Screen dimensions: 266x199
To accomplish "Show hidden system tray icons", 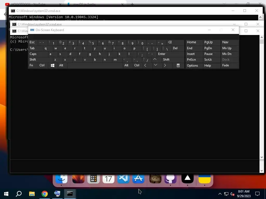I will pos(220,194).
